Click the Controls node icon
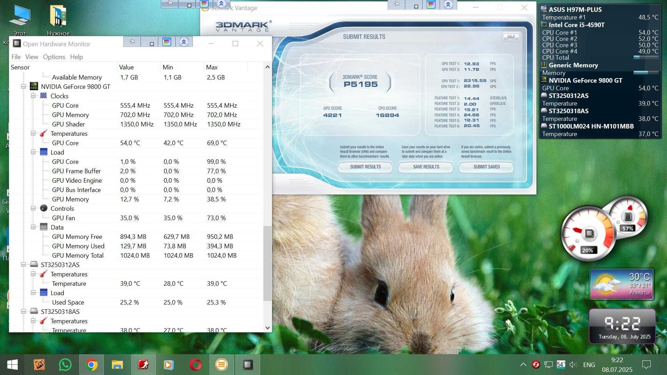This screenshot has height=375, width=667. click(x=43, y=208)
